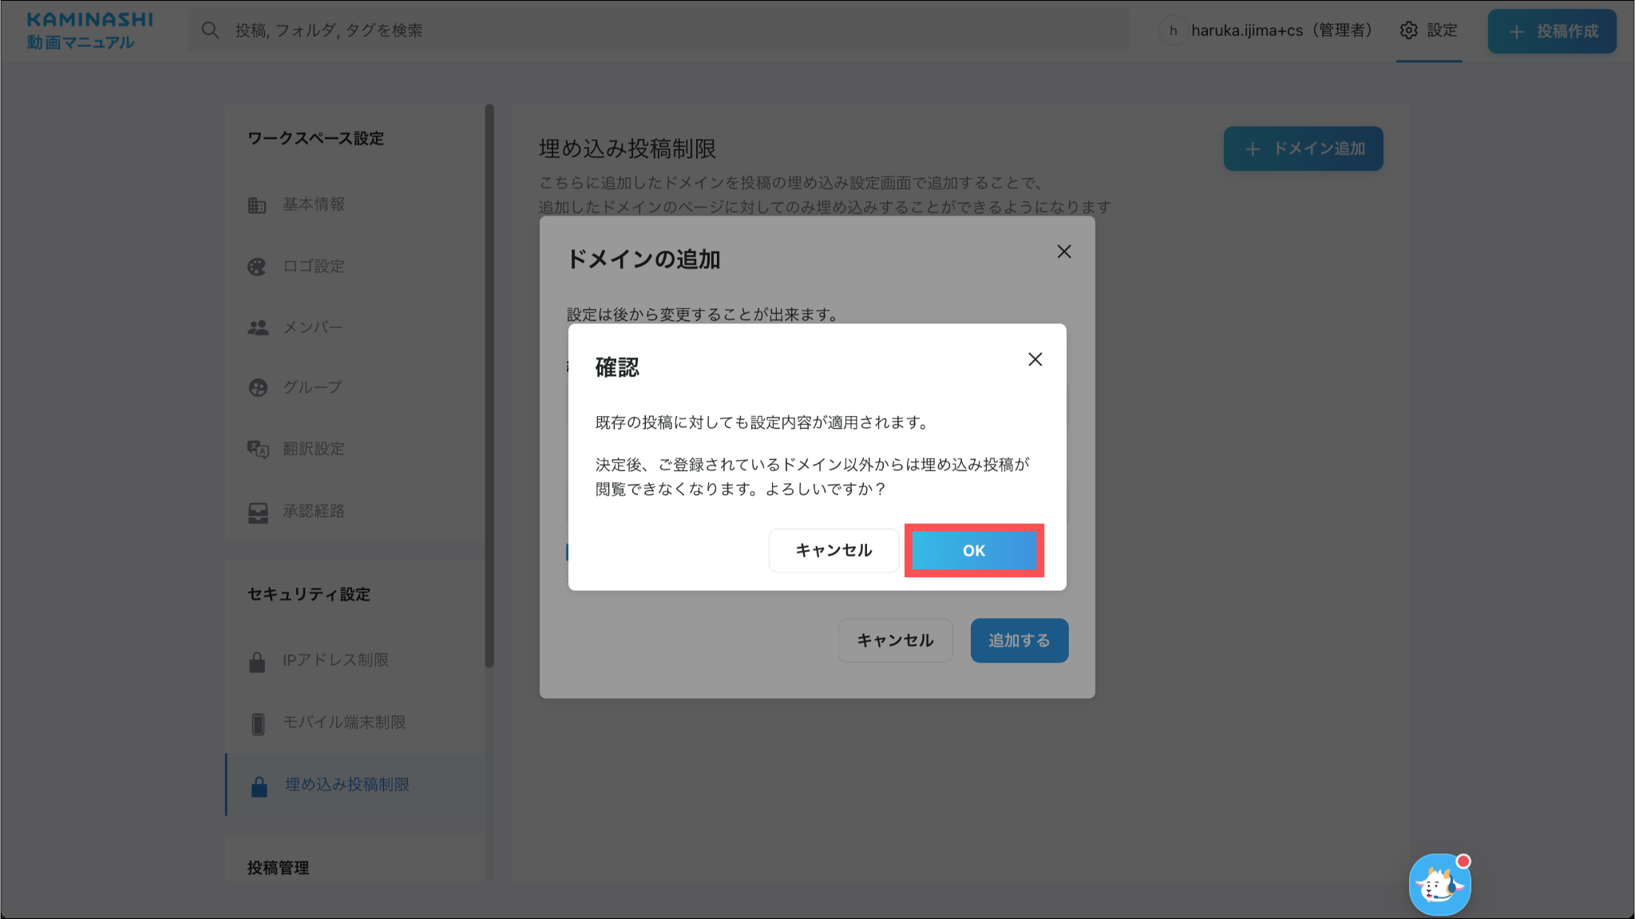Click the ロゴ設定 palette icon

257,267
